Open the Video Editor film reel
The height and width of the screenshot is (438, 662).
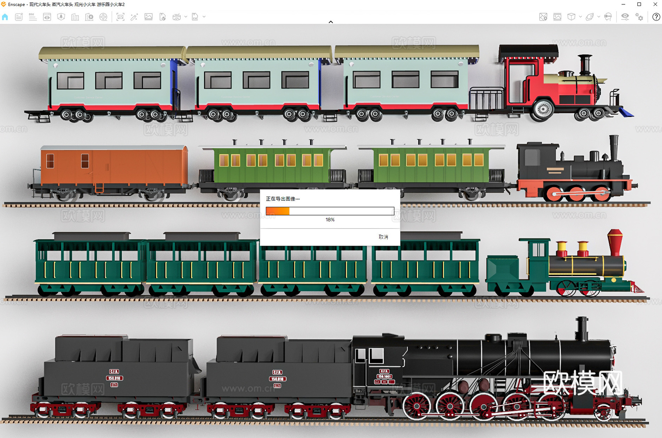[x=103, y=17]
